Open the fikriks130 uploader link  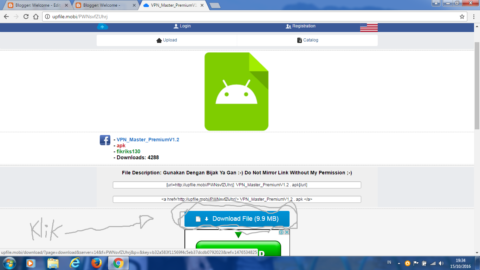tap(128, 152)
